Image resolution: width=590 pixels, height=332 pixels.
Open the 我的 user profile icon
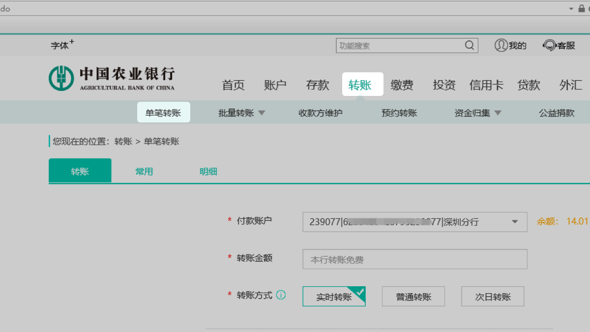pos(501,45)
